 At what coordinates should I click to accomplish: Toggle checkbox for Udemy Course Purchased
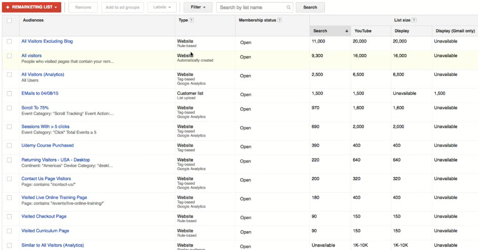pyautogui.click(x=9, y=146)
